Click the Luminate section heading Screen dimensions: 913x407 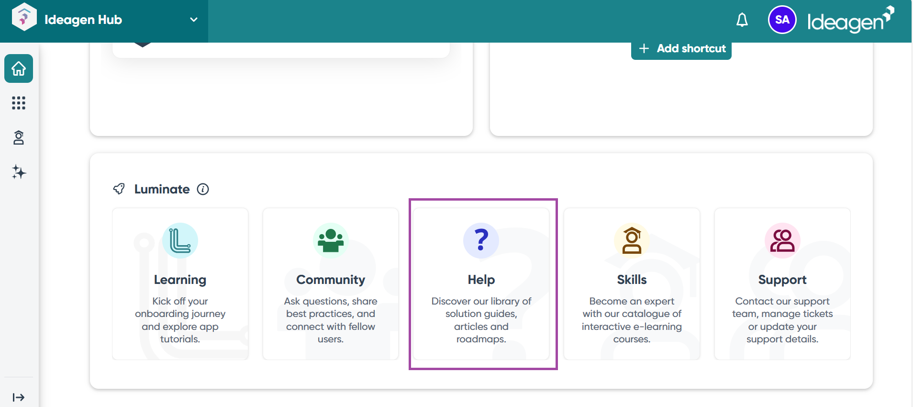coord(162,189)
